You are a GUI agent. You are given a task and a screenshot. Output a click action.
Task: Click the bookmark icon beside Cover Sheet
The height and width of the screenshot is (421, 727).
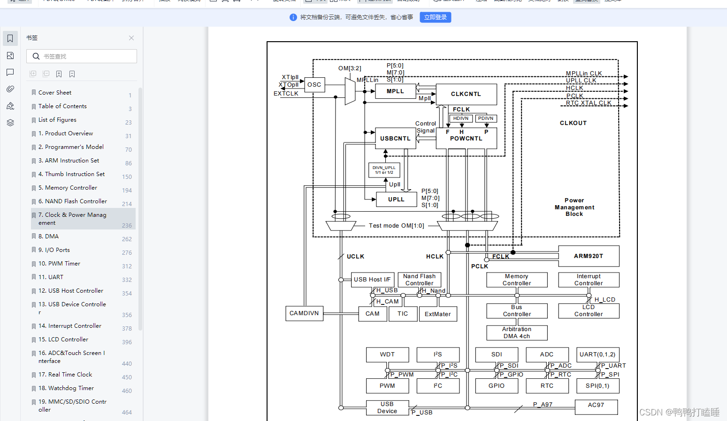pos(34,93)
